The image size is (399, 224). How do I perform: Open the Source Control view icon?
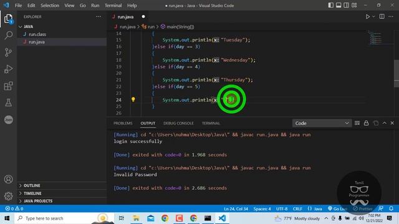pos(8,52)
